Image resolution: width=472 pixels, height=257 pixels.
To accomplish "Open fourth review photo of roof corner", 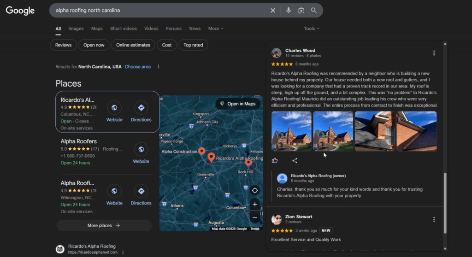I will coord(417,131).
